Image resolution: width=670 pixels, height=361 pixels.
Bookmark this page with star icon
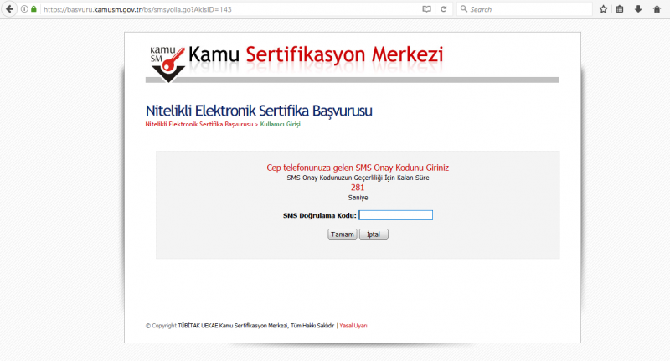[603, 9]
